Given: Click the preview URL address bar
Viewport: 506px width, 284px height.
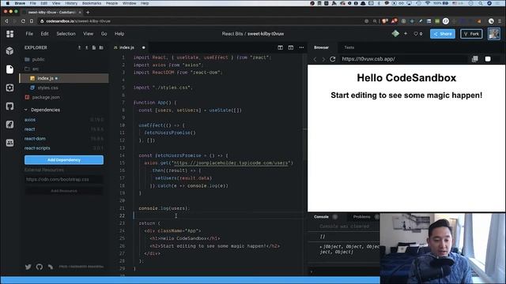Looking at the screenshot, I should point(403,59).
